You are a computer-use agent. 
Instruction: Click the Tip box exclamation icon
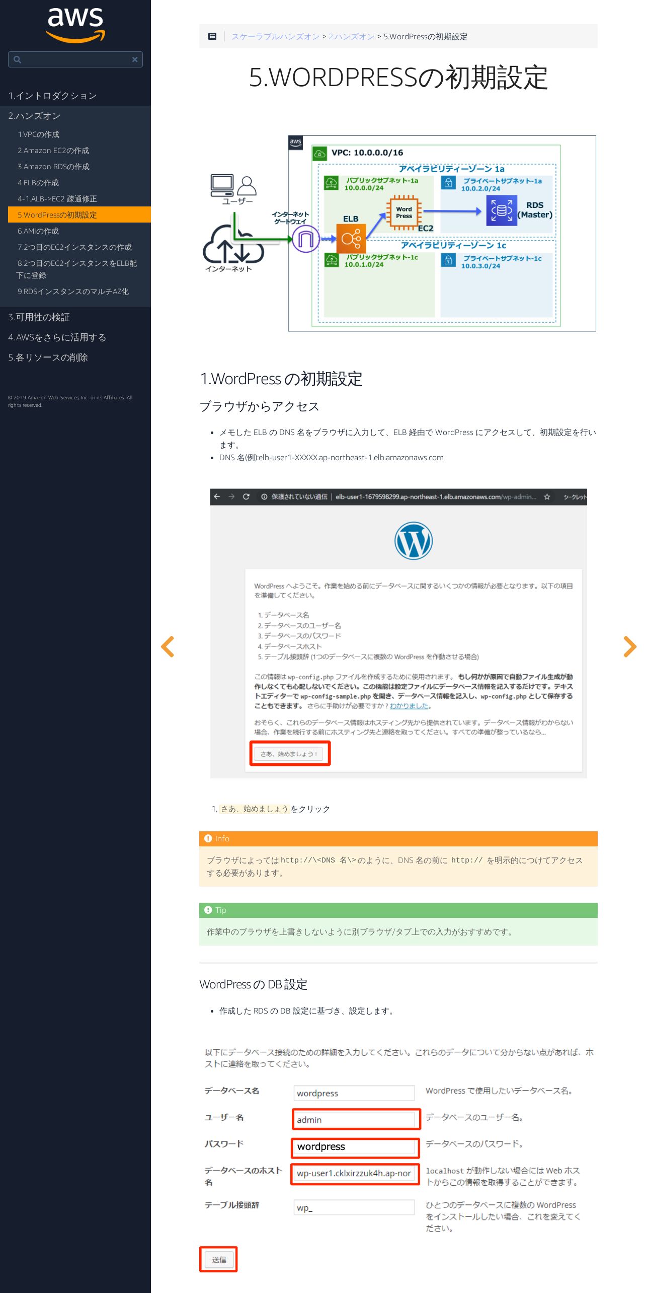tap(208, 910)
